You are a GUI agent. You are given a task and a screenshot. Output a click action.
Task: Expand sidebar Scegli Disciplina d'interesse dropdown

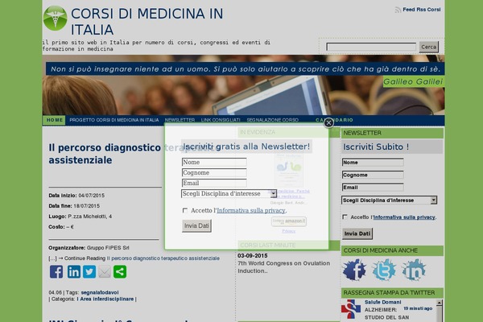[x=389, y=200]
